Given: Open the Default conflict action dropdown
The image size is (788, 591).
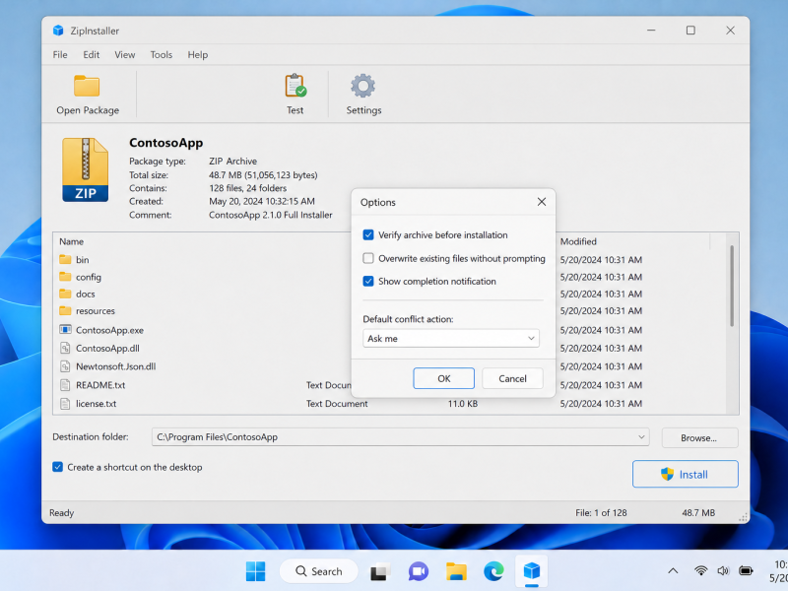Looking at the screenshot, I should click(x=451, y=338).
